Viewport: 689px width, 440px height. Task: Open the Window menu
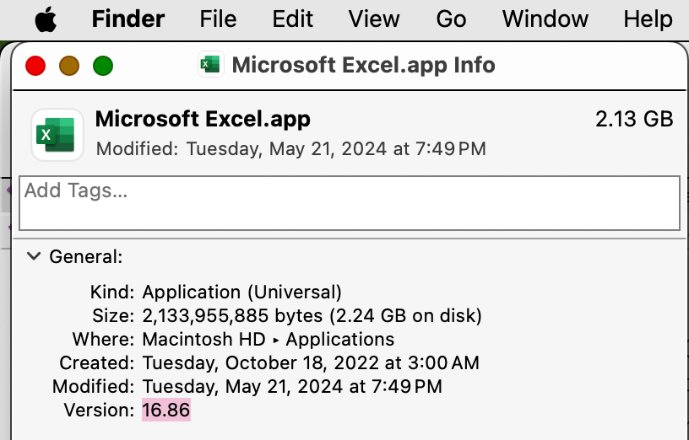pyautogui.click(x=545, y=19)
